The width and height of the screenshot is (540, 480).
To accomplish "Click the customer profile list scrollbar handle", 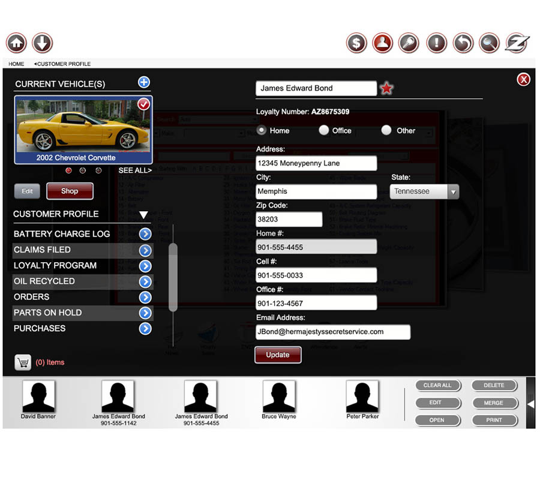I will (x=173, y=277).
